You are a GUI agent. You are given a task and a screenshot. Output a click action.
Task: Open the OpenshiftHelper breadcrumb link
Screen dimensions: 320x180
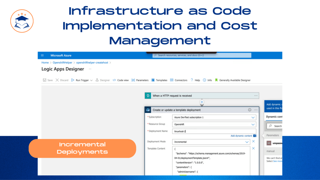point(62,62)
